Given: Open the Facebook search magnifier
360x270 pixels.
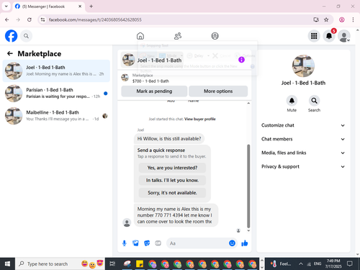Looking at the screenshot, I should (x=26, y=36).
